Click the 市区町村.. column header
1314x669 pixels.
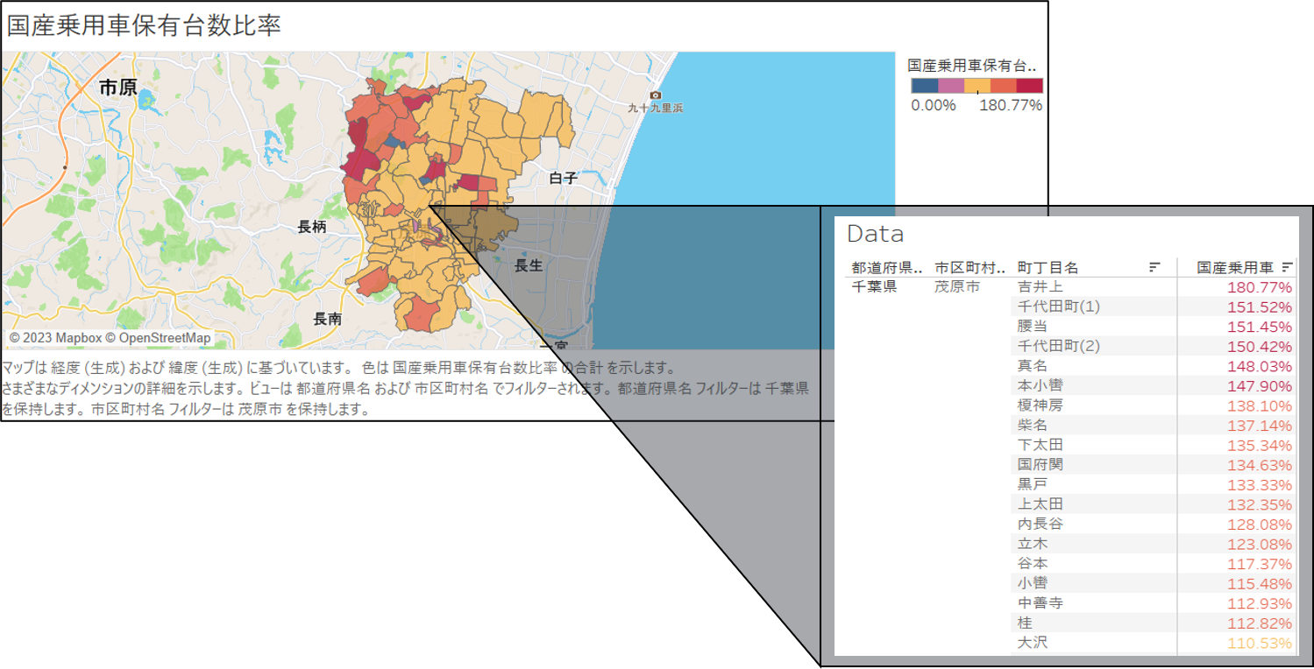tap(970, 267)
